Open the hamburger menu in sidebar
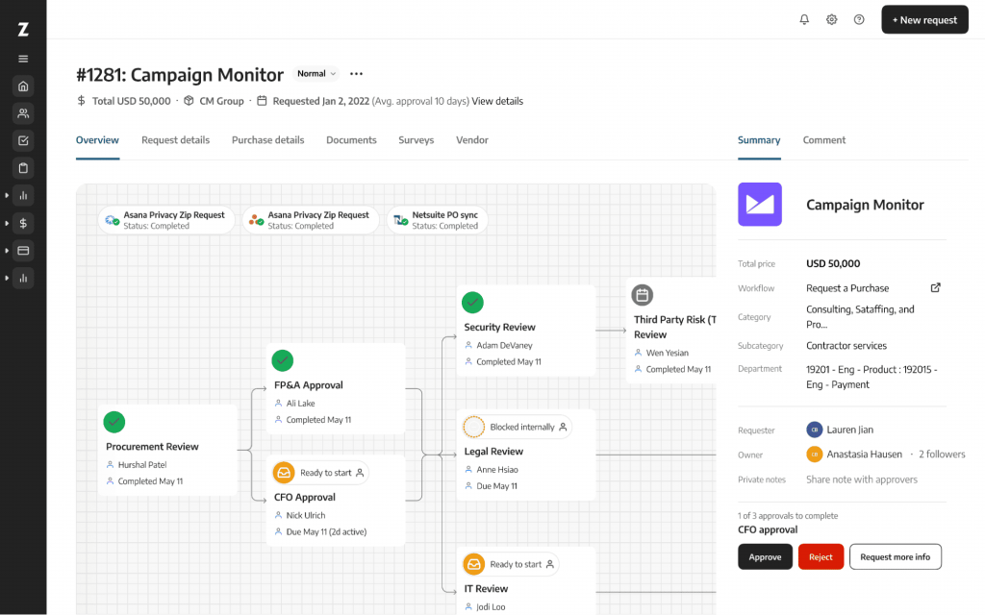The height and width of the screenshot is (615, 985). (x=23, y=59)
